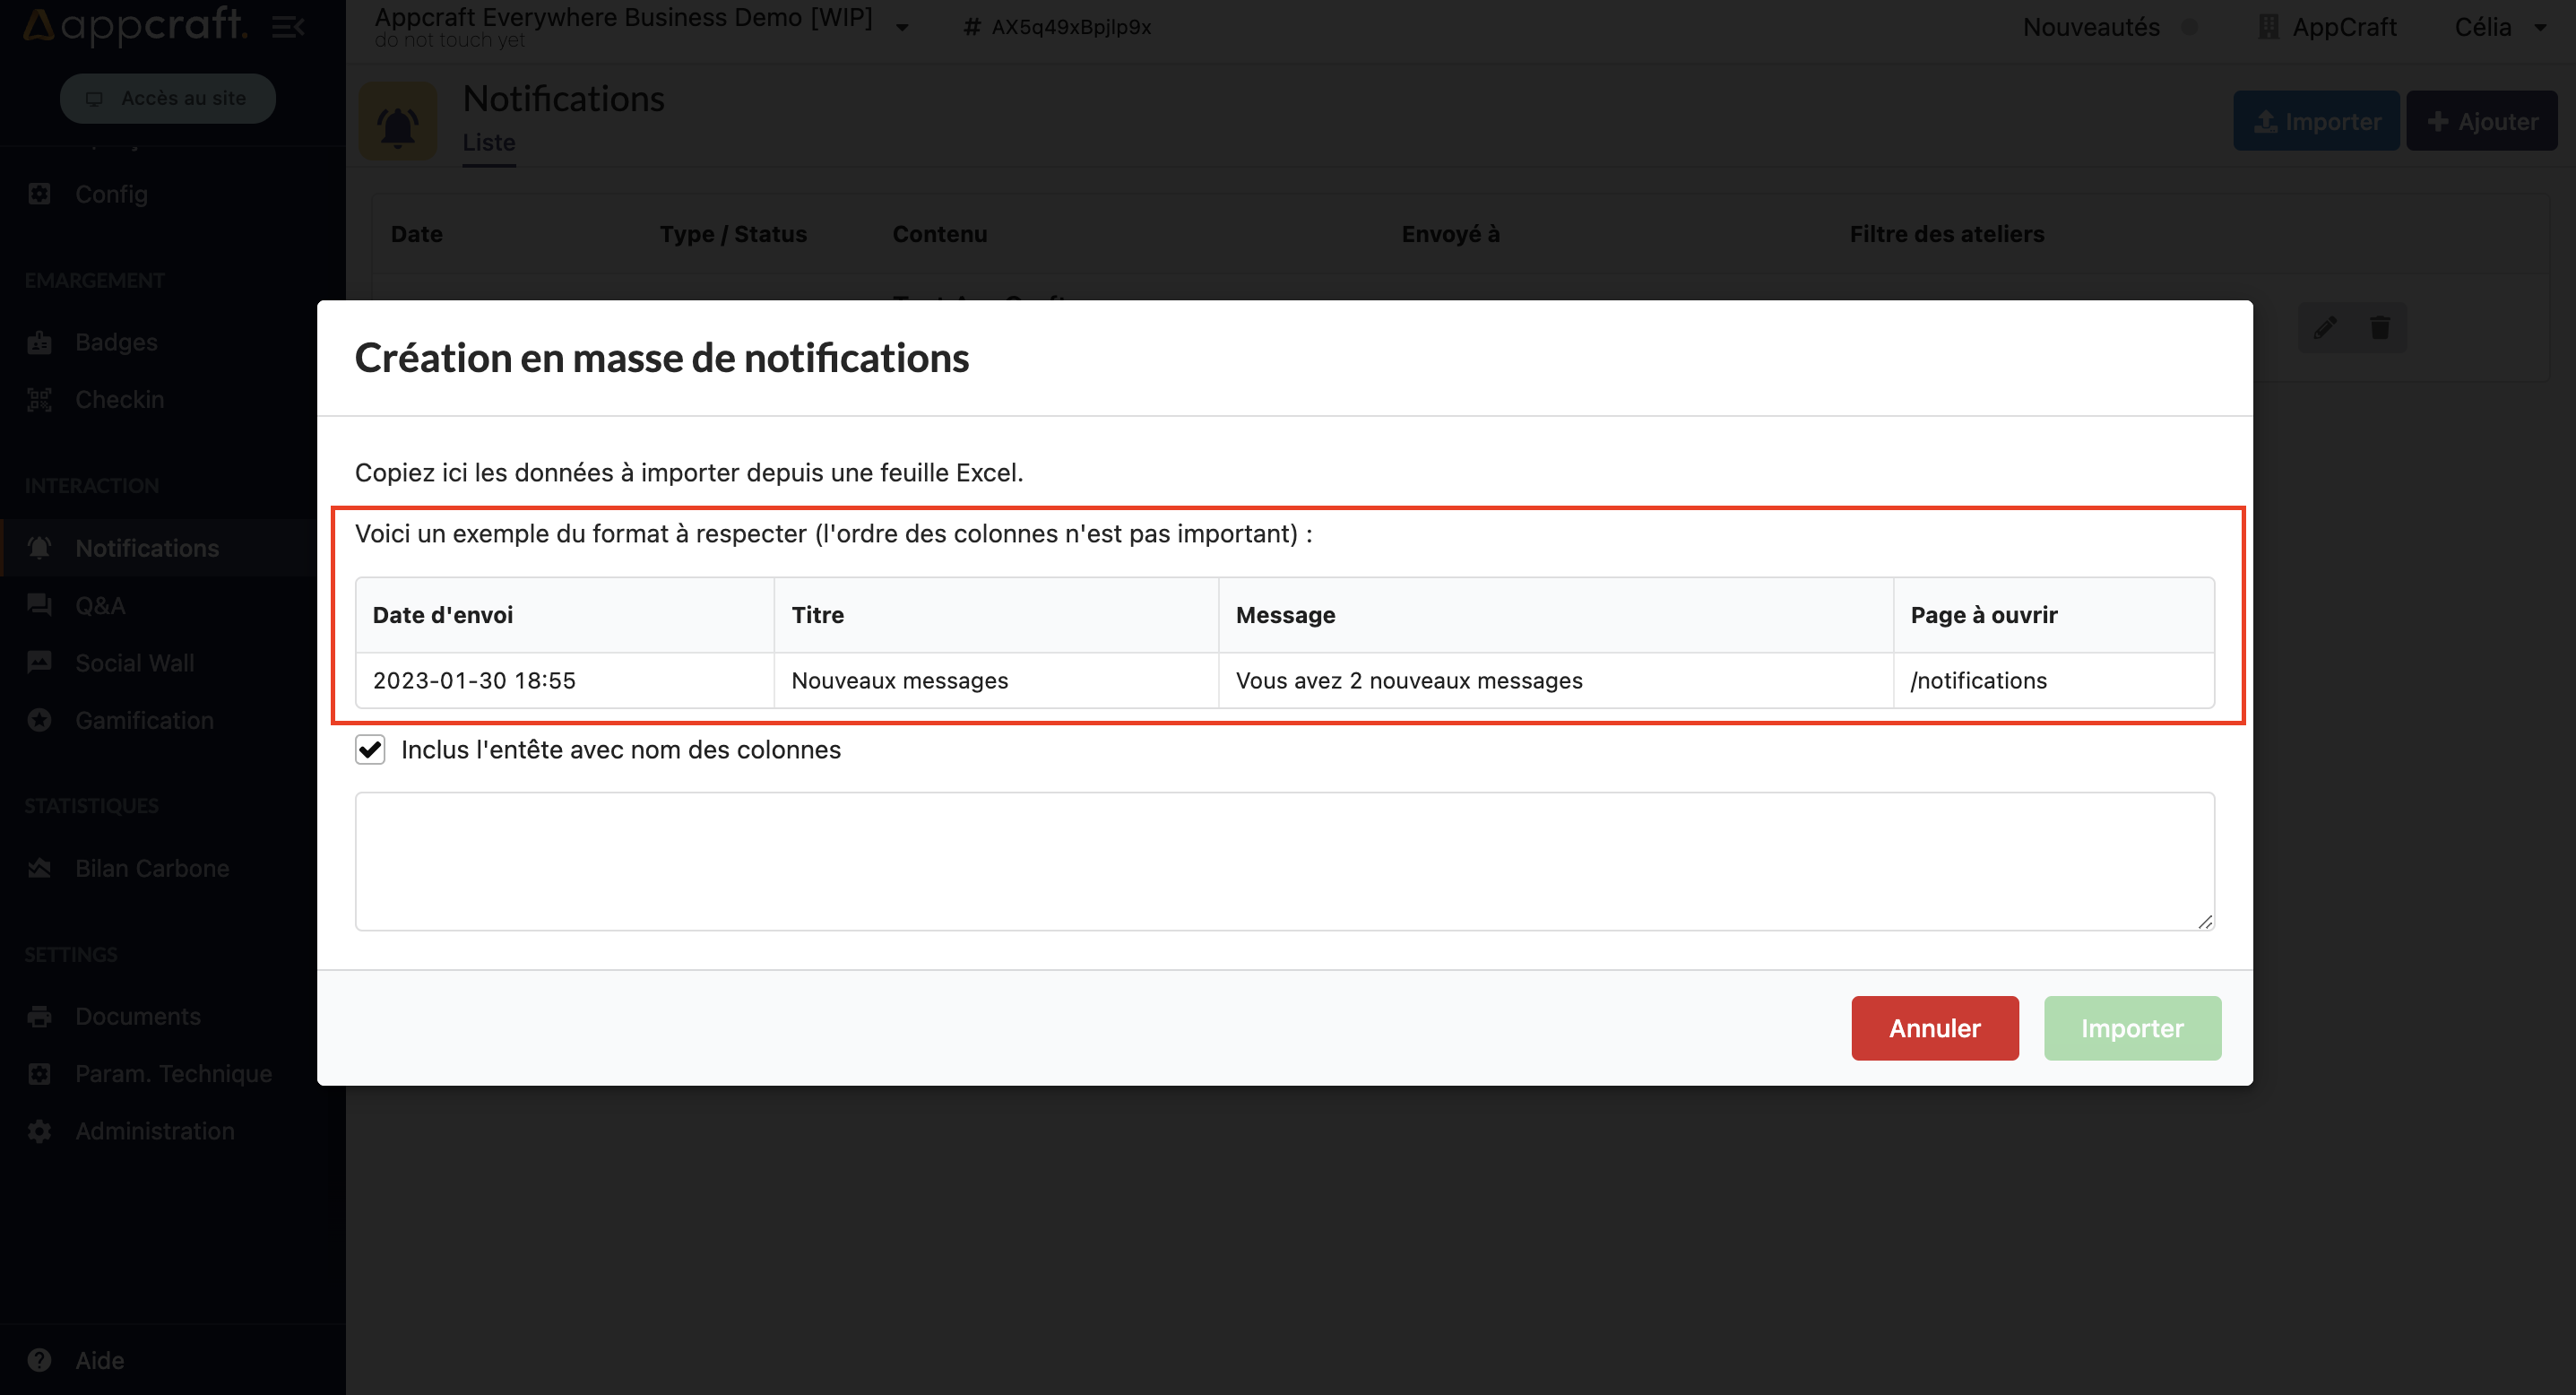Click the pencil edit icon in notification row
Image resolution: width=2576 pixels, height=1395 pixels.
[x=2324, y=328]
